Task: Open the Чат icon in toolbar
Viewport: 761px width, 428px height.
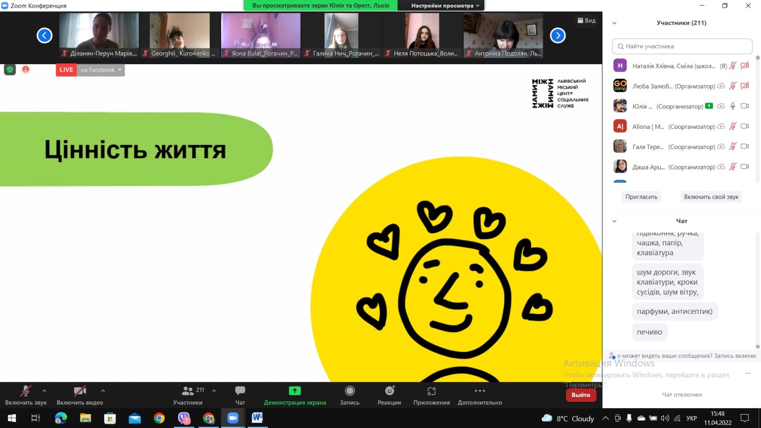Action: click(240, 395)
